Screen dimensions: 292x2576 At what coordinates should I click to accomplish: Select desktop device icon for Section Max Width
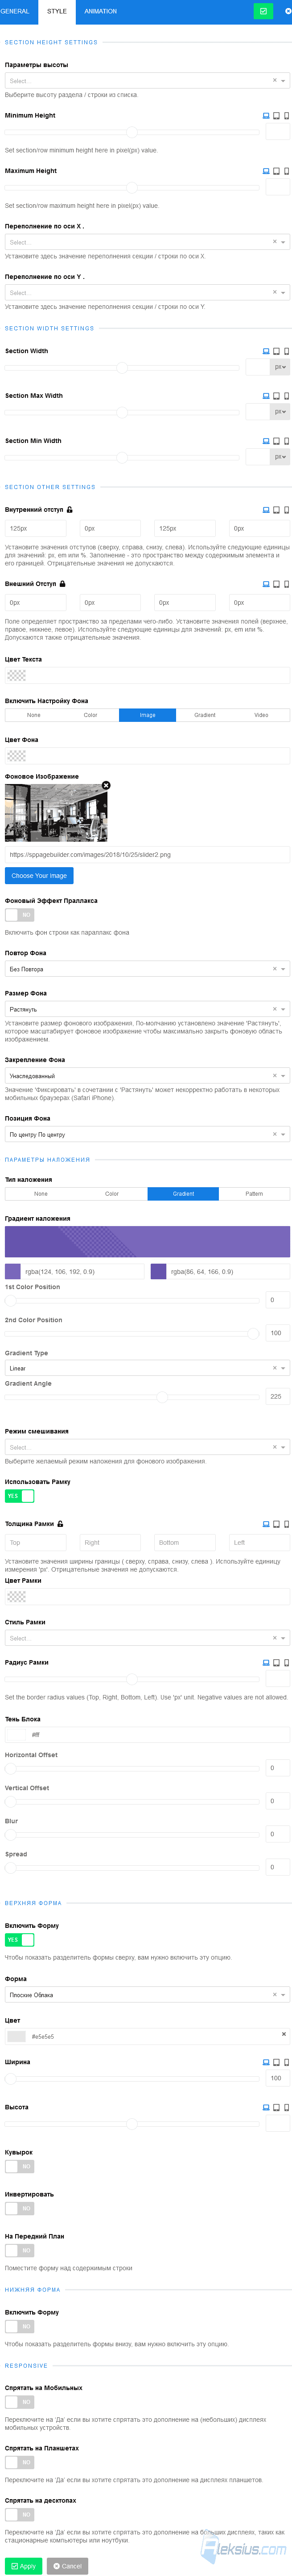(x=266, y=396)
